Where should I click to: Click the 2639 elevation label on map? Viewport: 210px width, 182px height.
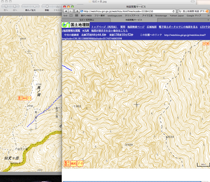(170, 137)
